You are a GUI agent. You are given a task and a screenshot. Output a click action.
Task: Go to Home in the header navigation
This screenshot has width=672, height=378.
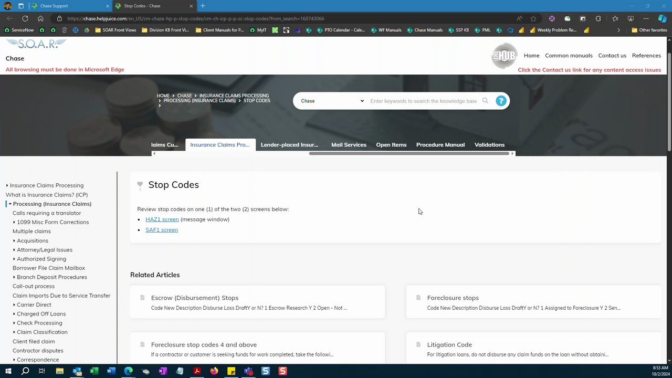(531, 56)
